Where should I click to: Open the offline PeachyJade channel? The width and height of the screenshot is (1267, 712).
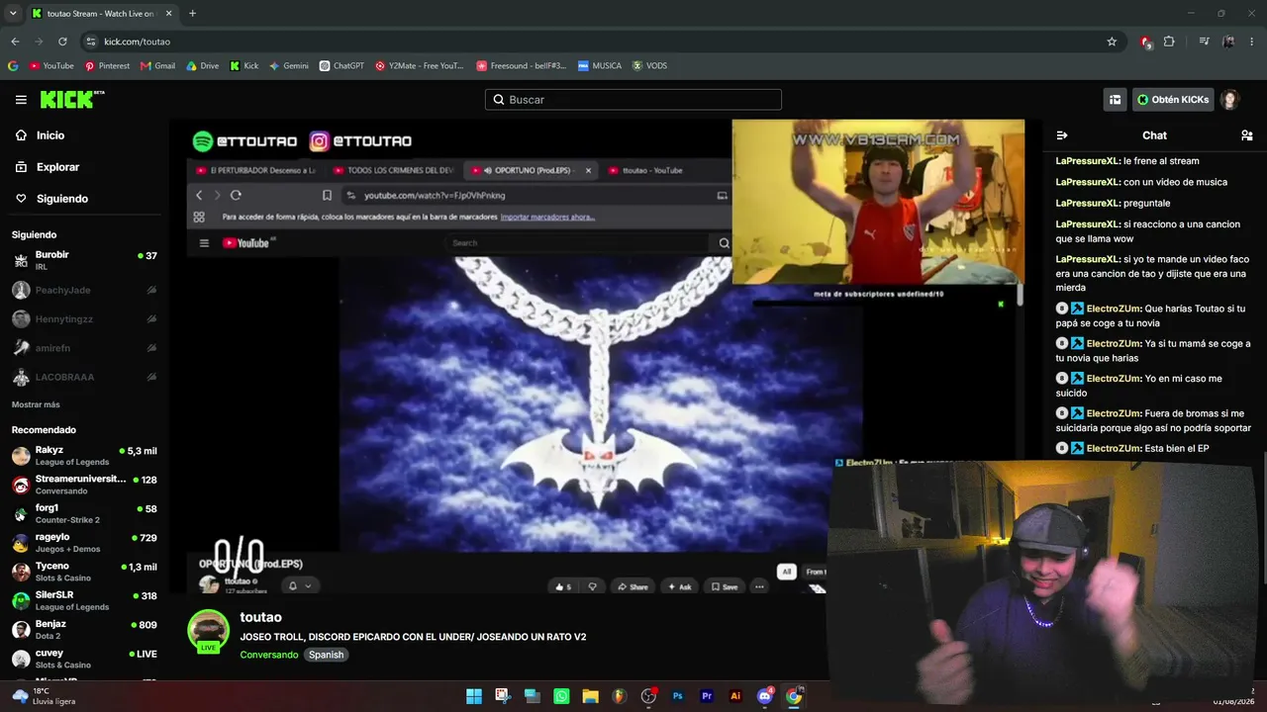[84, 290]
